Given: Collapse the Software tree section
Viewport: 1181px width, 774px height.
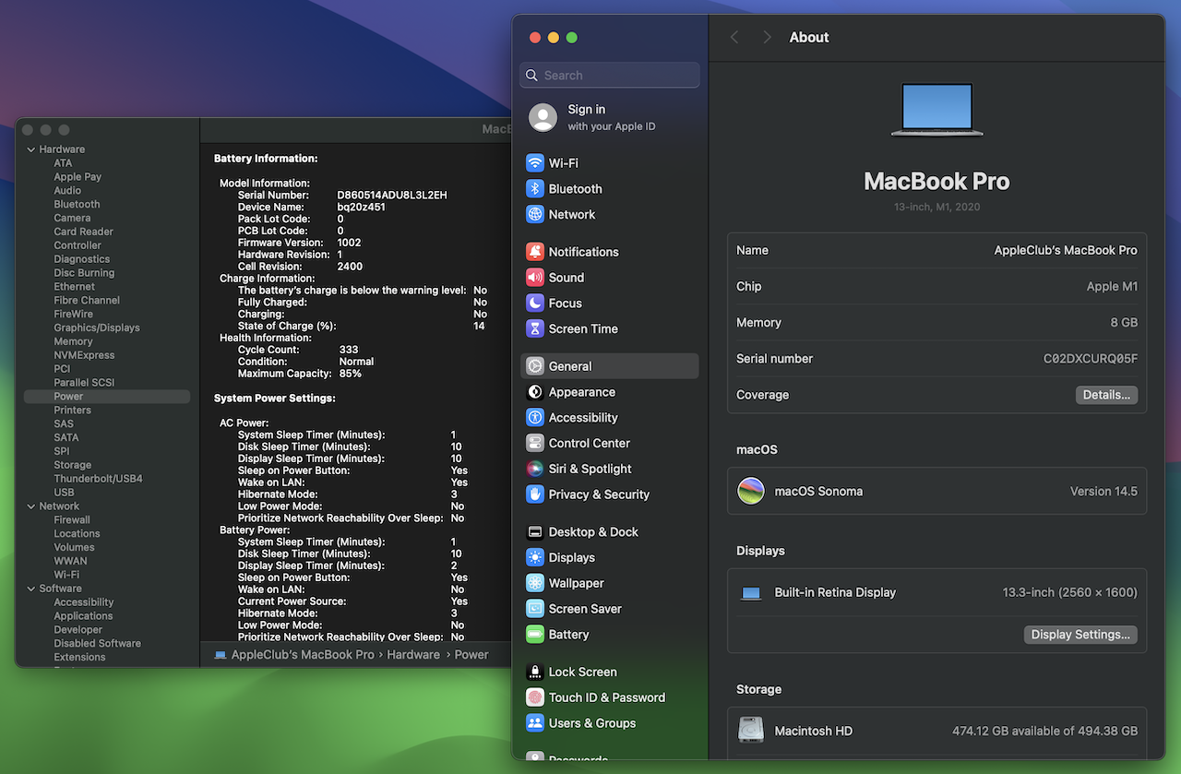Looking at the screenshot, I should [x=31, y=589].
